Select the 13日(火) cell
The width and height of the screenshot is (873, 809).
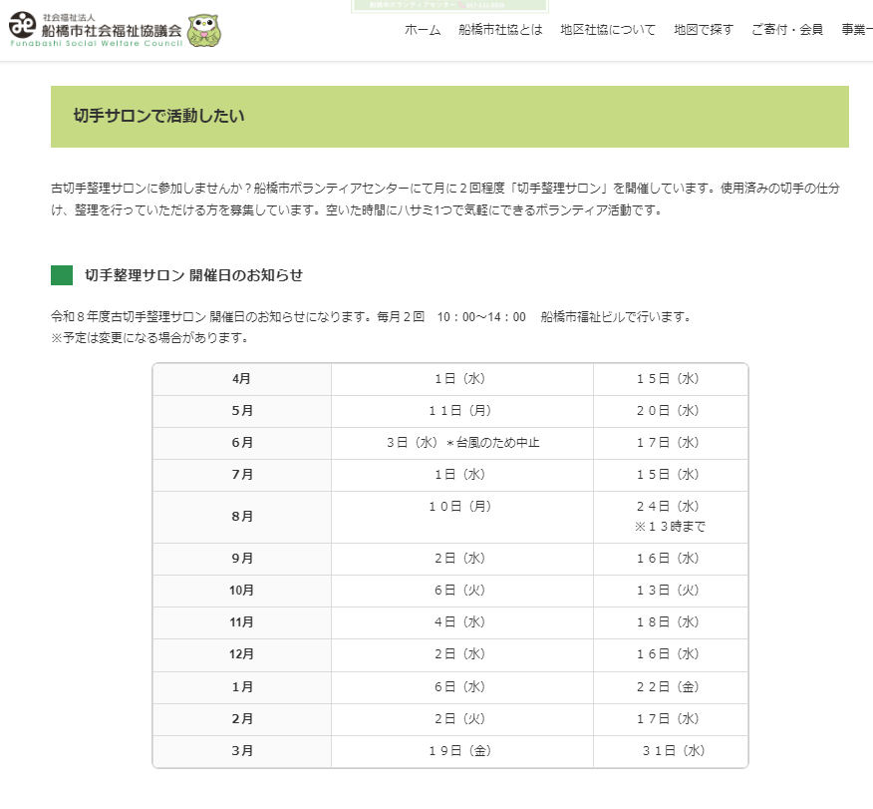[671, 591]
